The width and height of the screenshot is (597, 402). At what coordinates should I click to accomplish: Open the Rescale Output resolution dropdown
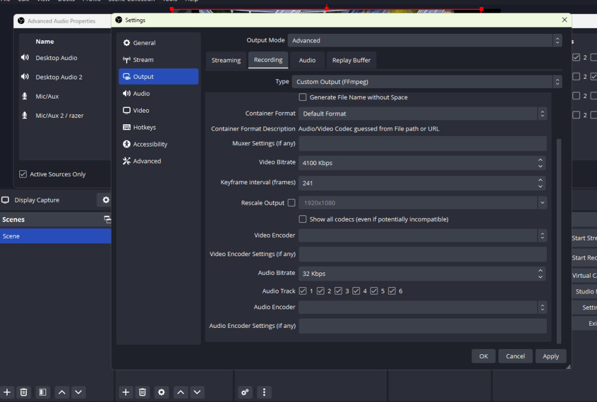542,203
